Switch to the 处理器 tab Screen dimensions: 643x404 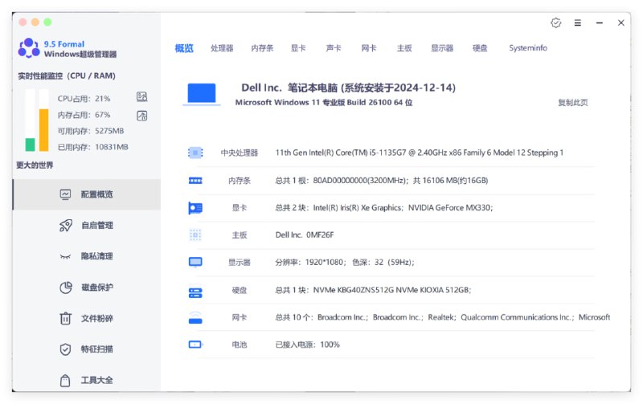tap(222, 48)
